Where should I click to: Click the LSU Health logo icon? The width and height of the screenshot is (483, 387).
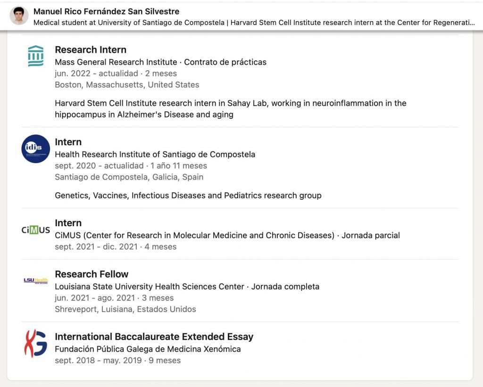36,280
